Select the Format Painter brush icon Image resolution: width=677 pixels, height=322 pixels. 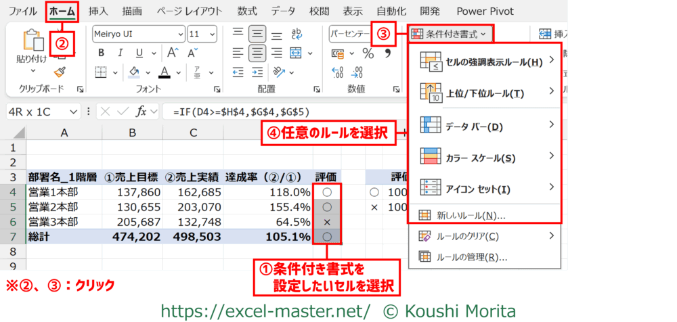pyautogui.click(x=60, y=72)
